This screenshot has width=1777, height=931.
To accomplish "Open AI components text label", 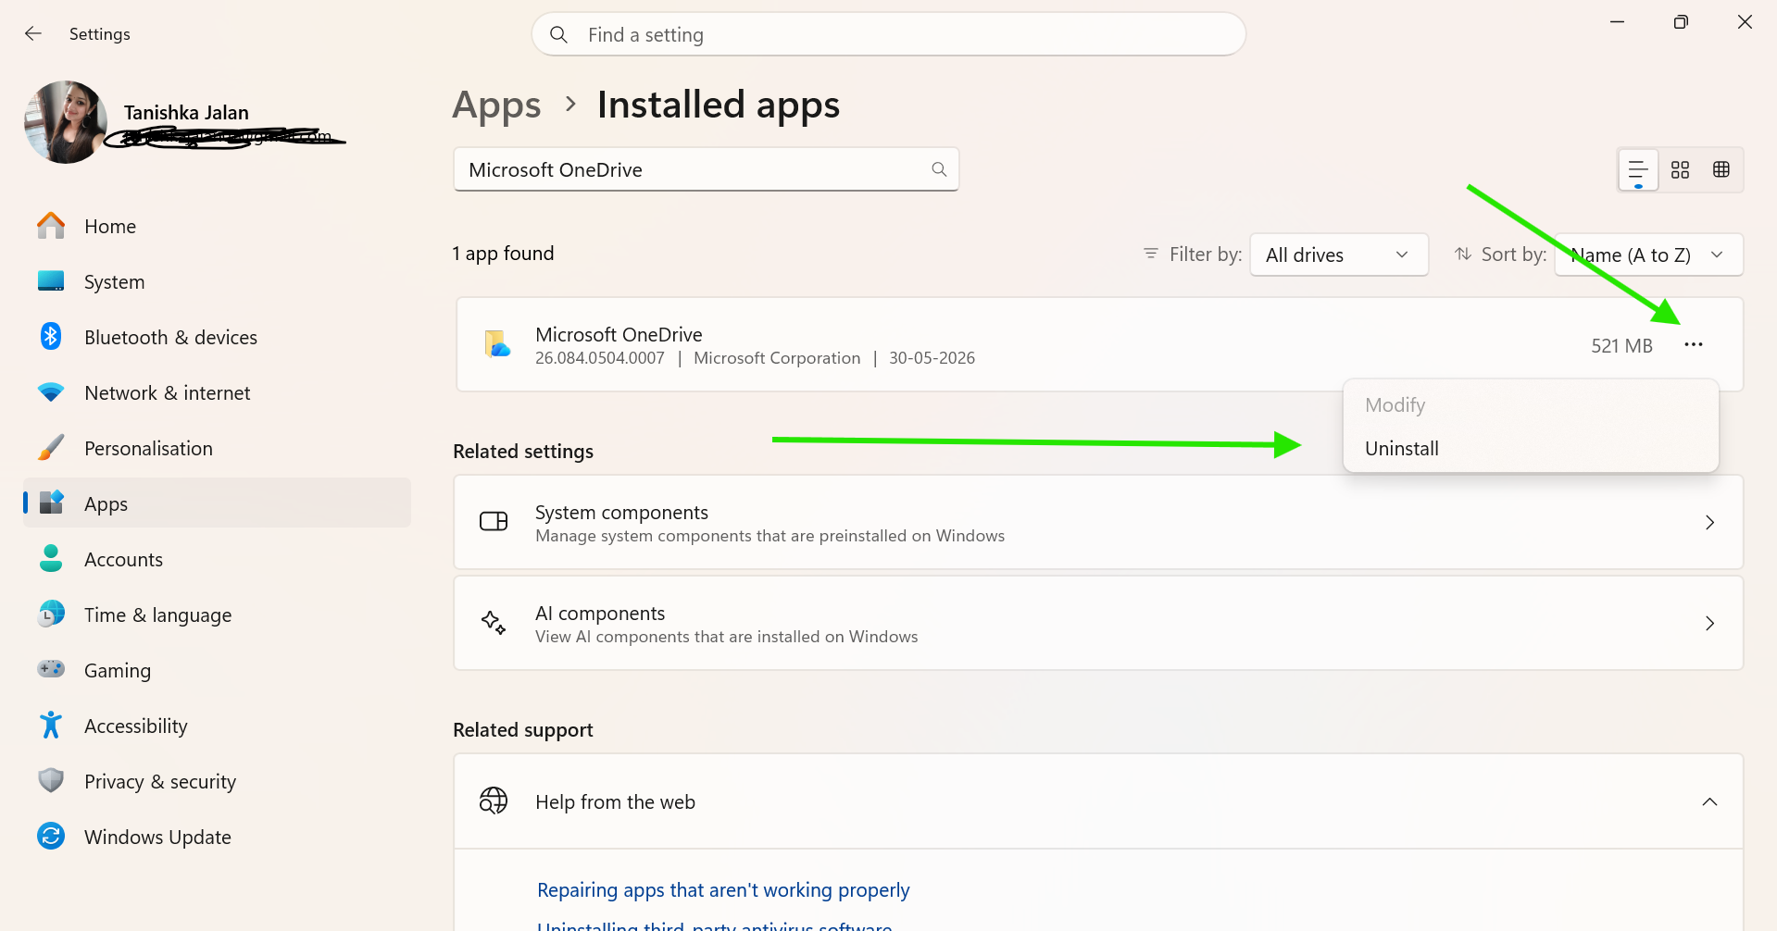I will (600, 614).
